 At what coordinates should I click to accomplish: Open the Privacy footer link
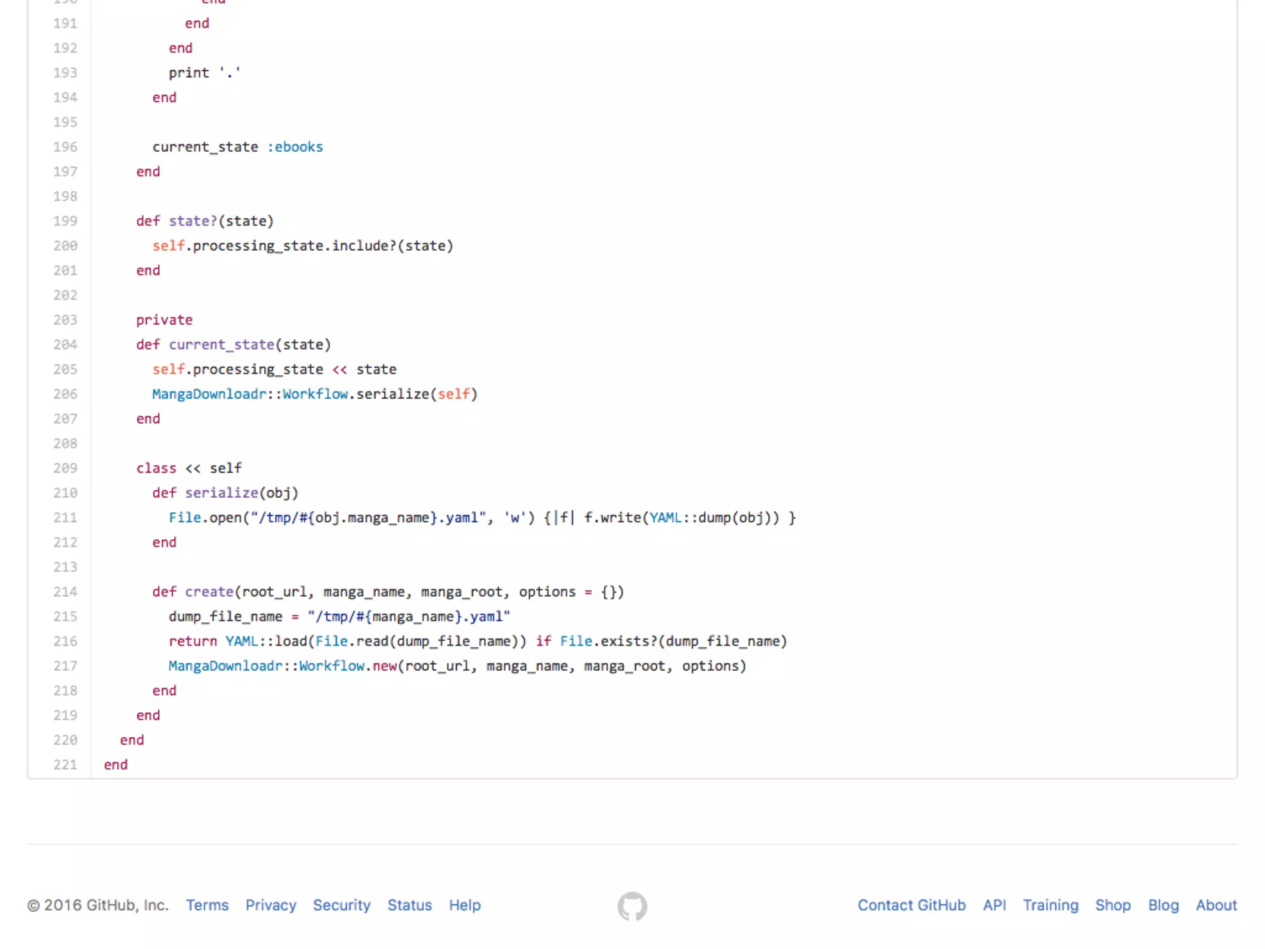click(x=271, y=905)
